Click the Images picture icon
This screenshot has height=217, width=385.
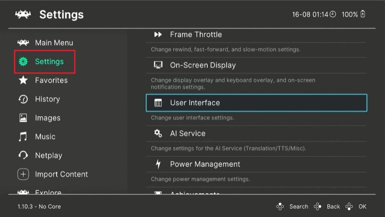click(23, 118)
